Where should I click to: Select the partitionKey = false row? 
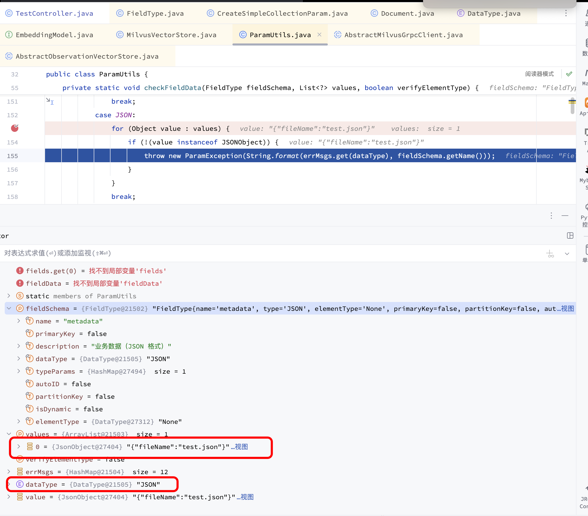click(x=288, y=396)
